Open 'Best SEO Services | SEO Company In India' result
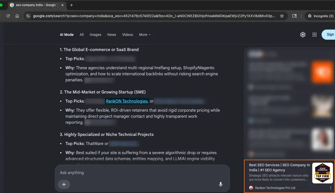 [279, 167]
